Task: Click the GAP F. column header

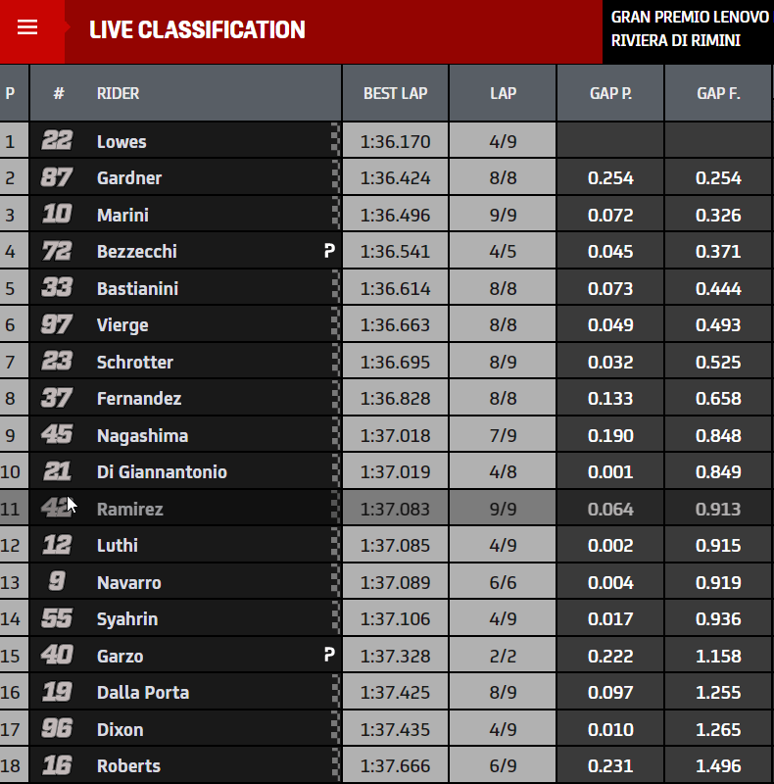Action: point(718,94)
